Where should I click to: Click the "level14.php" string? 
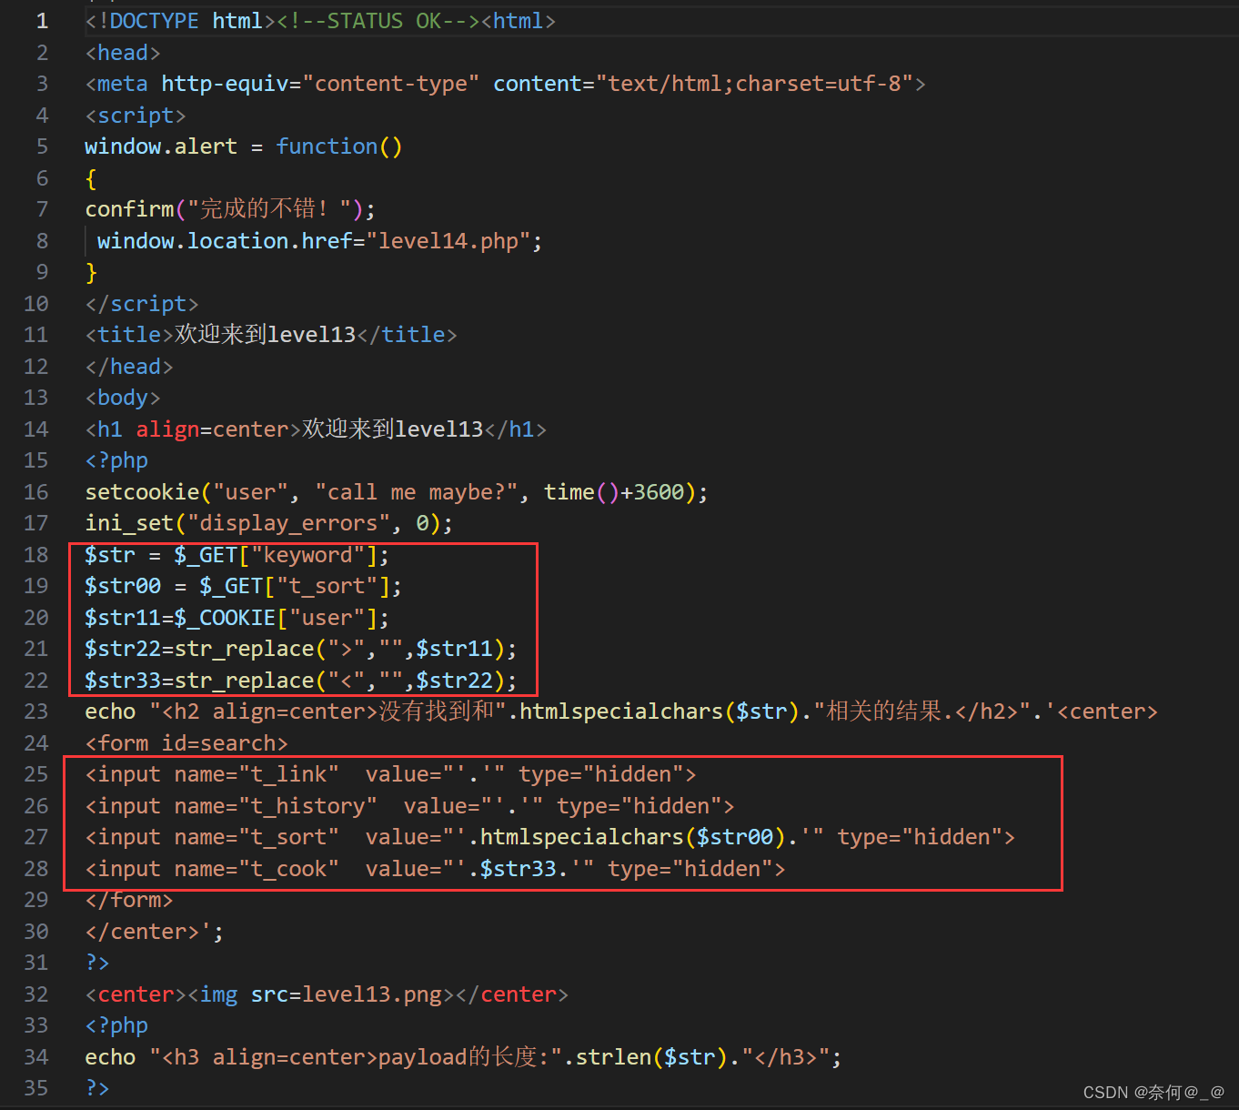448,241
